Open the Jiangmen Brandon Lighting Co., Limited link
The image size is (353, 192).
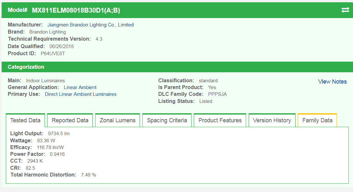point(90,25)
